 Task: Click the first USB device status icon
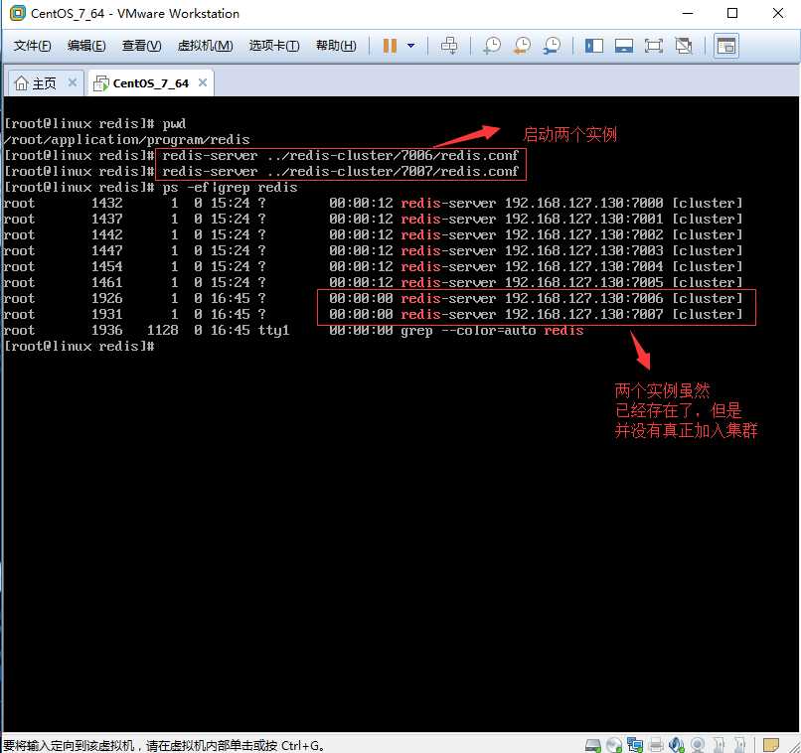click(x=719, y=745)
